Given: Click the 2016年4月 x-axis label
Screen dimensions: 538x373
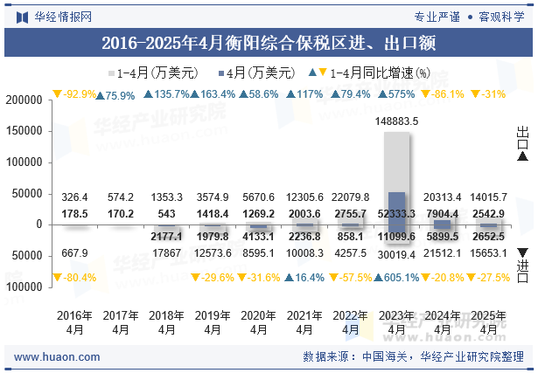Looking at the screenshot, I should (74, 322).
